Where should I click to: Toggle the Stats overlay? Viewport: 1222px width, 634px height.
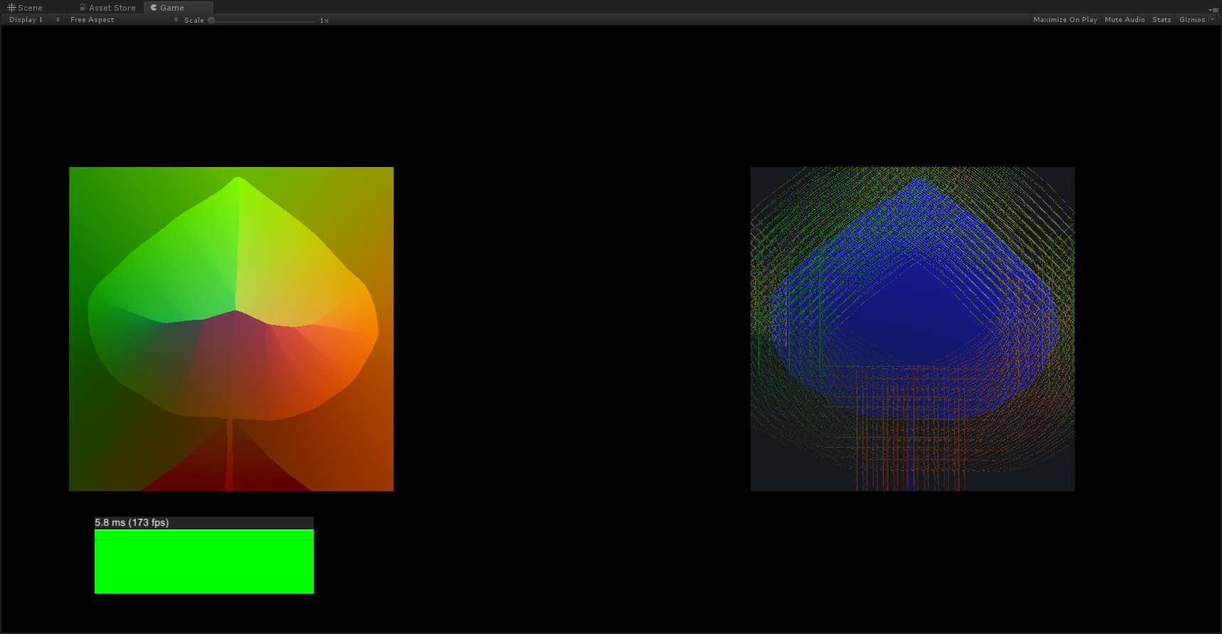[1162, 20]
